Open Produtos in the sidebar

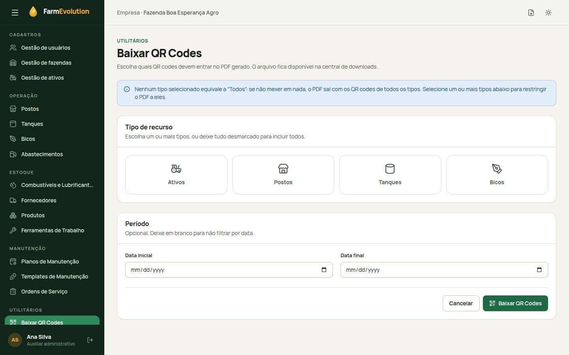point(52,215)
